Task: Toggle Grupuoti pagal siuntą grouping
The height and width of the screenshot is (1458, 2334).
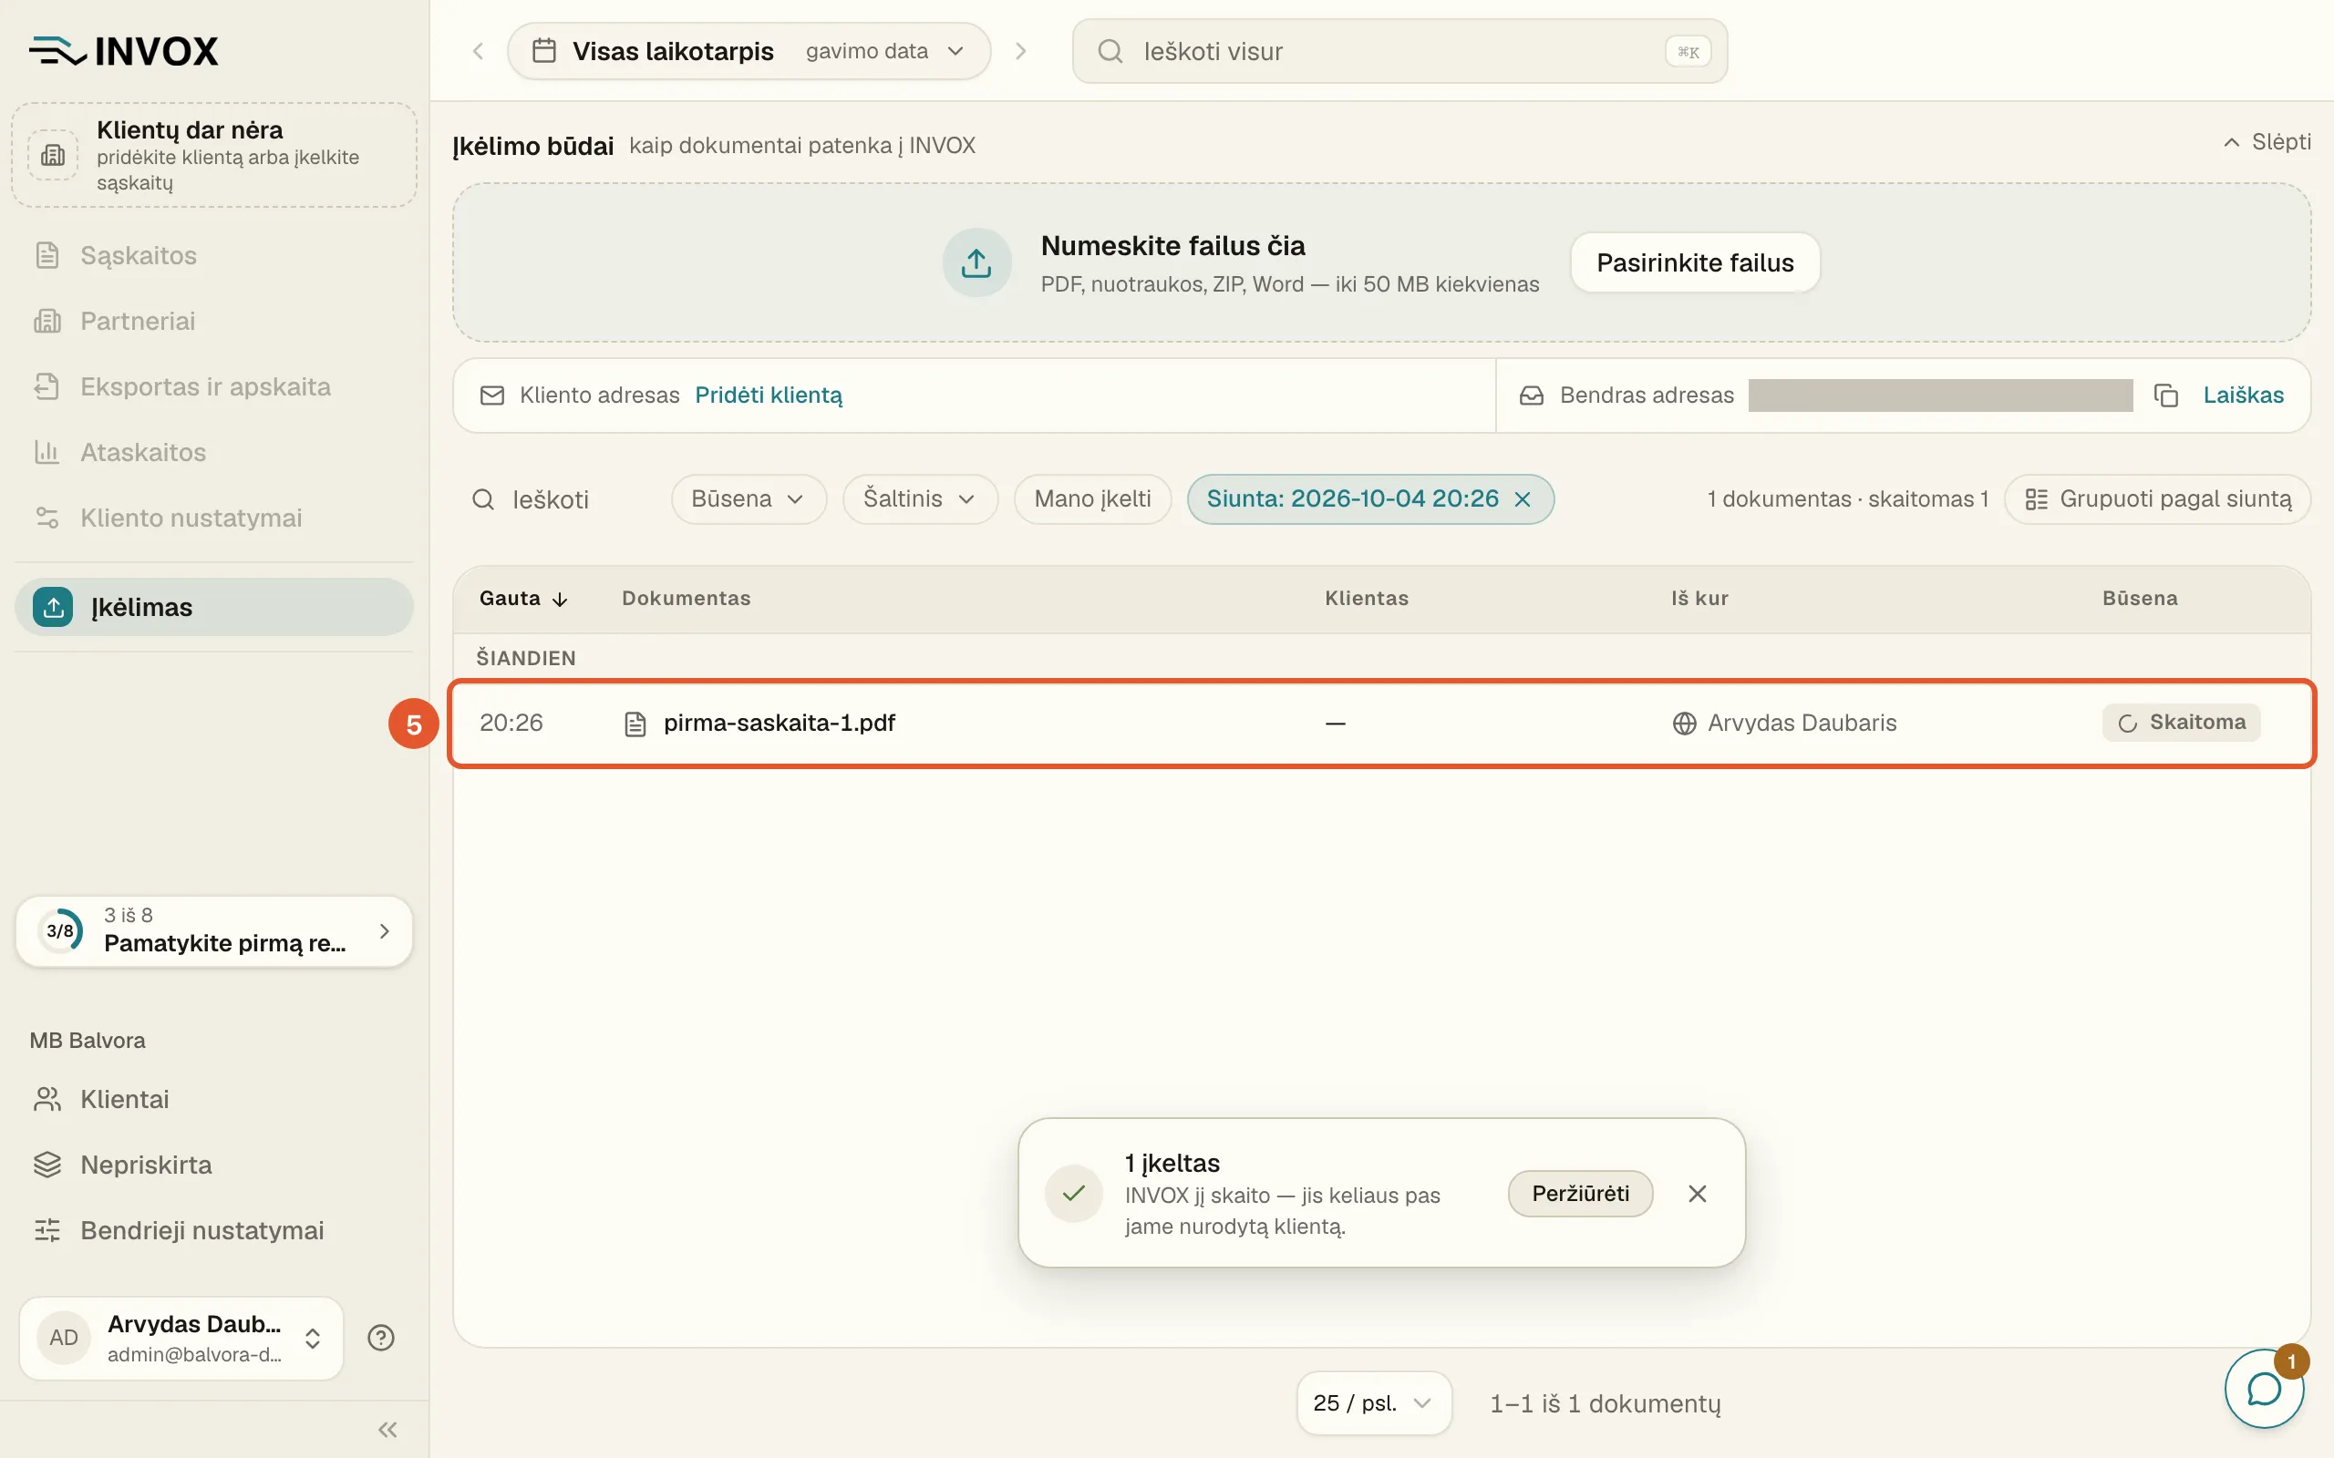Action: coord(2157,498)
